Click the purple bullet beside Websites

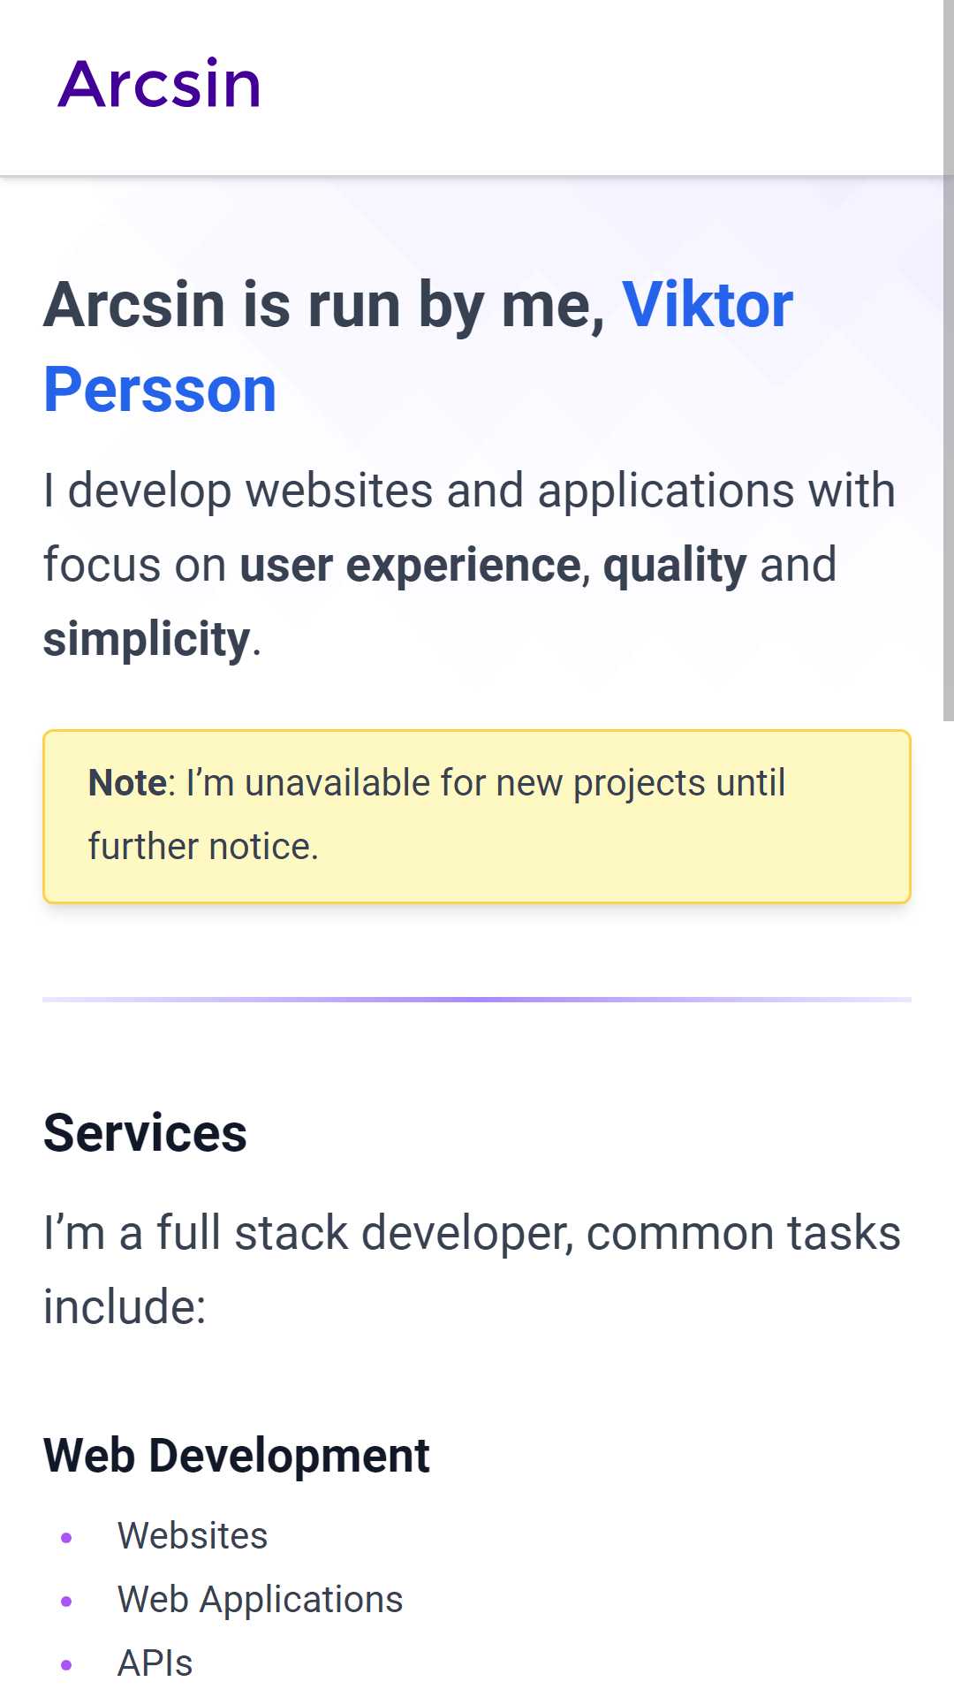[66, 1538]
